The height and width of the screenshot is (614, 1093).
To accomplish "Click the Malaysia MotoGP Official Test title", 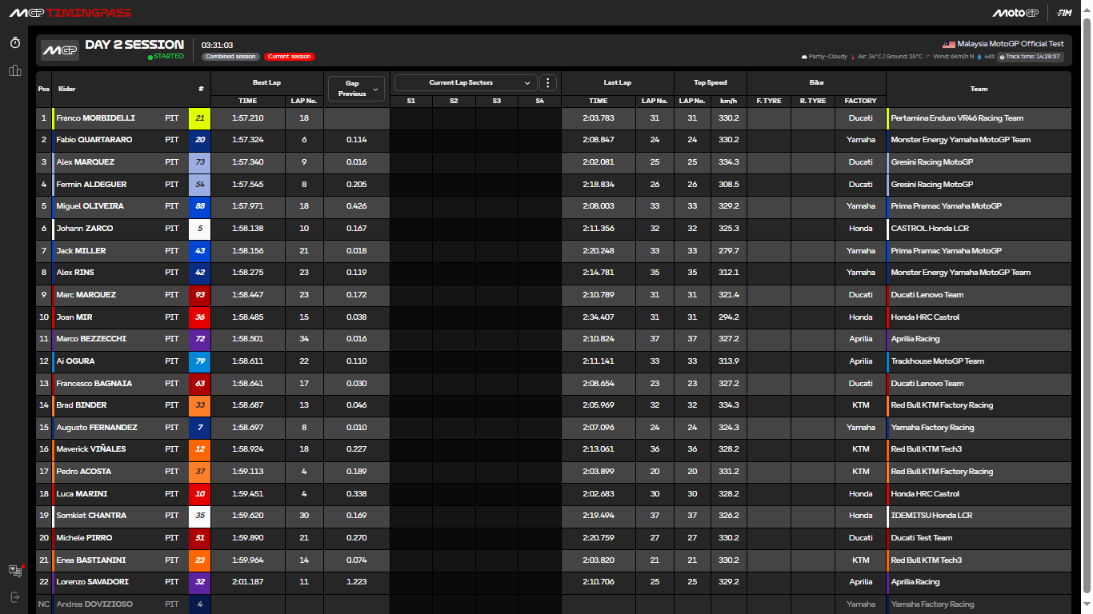I will [1011, 45].
